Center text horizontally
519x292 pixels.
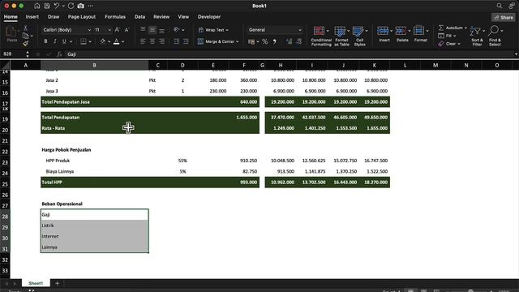(152, 41)
